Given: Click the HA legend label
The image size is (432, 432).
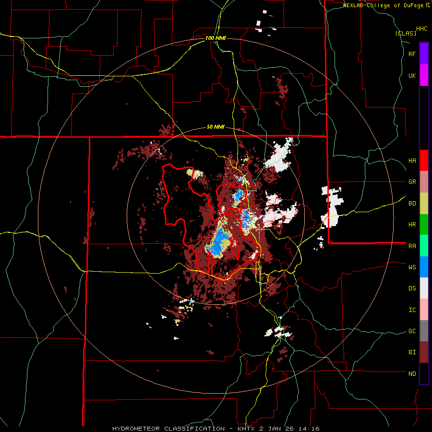Looking at the screenshot, I should tap(412, 161).
